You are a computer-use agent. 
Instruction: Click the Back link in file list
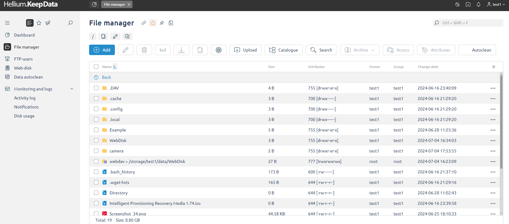(106, 77)
